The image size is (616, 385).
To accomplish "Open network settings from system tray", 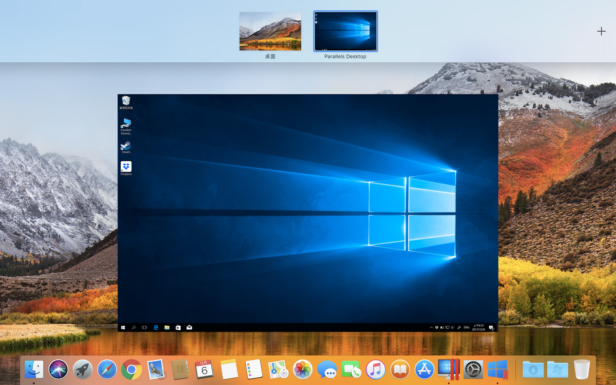I will [x=447, y=328].
